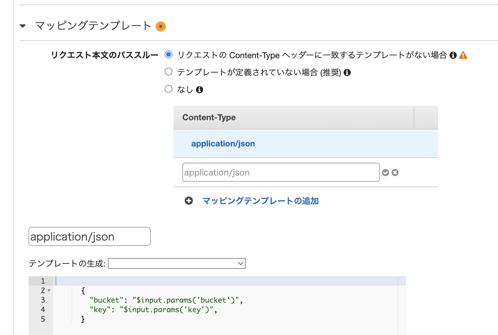Screen dimensions: 498x335
Task: Click line number 1 in code editor gutter
Action: pos(43,281)
